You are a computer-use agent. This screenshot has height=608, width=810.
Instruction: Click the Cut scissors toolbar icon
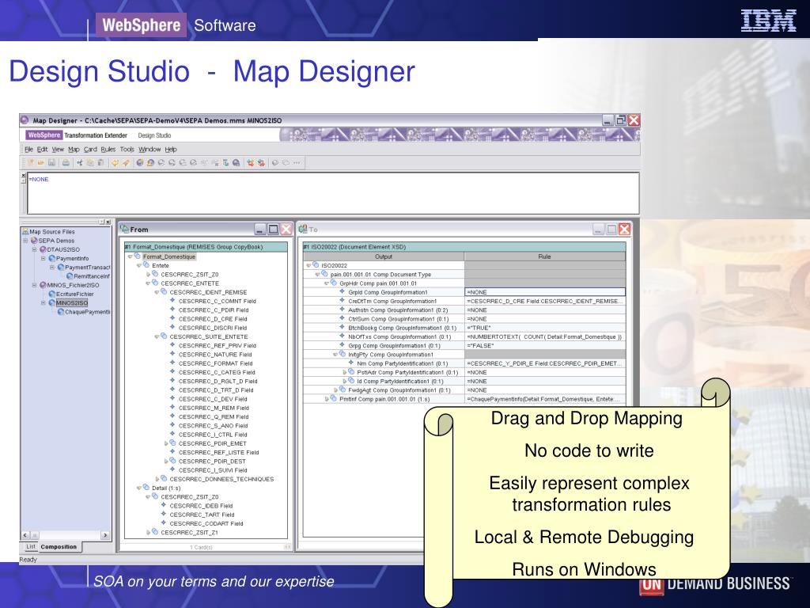(80, 163)
